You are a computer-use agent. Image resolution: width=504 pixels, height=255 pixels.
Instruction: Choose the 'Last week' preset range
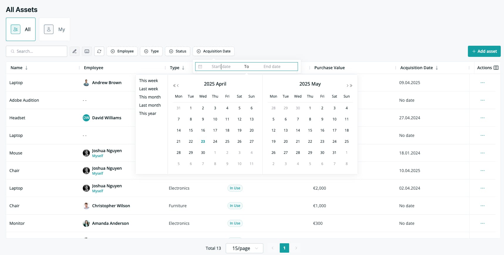149,89
